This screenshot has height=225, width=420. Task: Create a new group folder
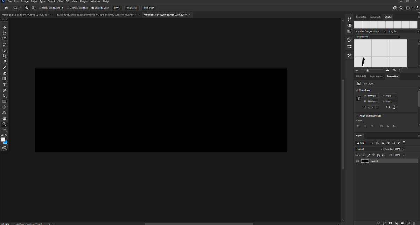click(x=402, y=223)
